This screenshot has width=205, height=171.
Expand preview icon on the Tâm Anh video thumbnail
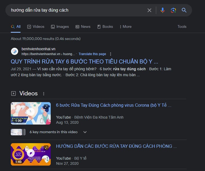point(46,107)
